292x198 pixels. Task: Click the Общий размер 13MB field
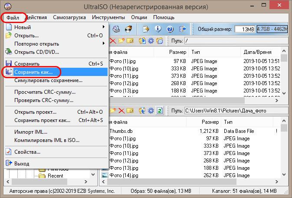click(245, 29)
